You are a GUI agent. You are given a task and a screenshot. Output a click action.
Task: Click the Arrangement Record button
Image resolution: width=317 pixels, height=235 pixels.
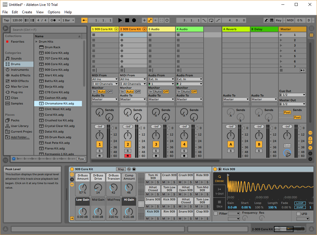[x=134, y=20]
